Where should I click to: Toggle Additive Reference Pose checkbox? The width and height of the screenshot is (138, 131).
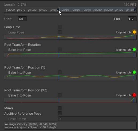click(60, 113)
